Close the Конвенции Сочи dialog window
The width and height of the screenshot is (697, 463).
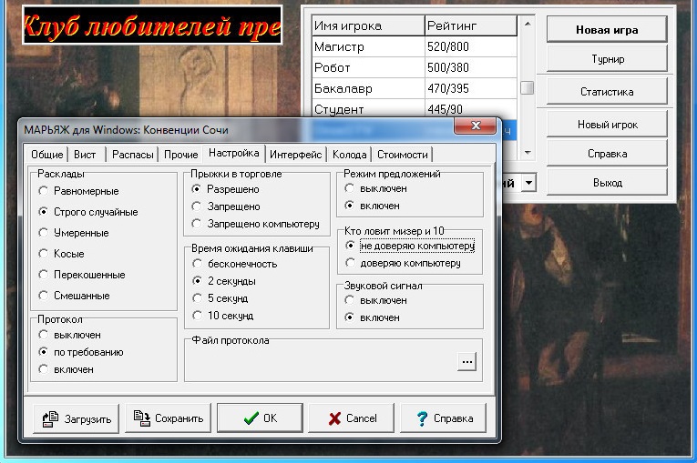474,128
